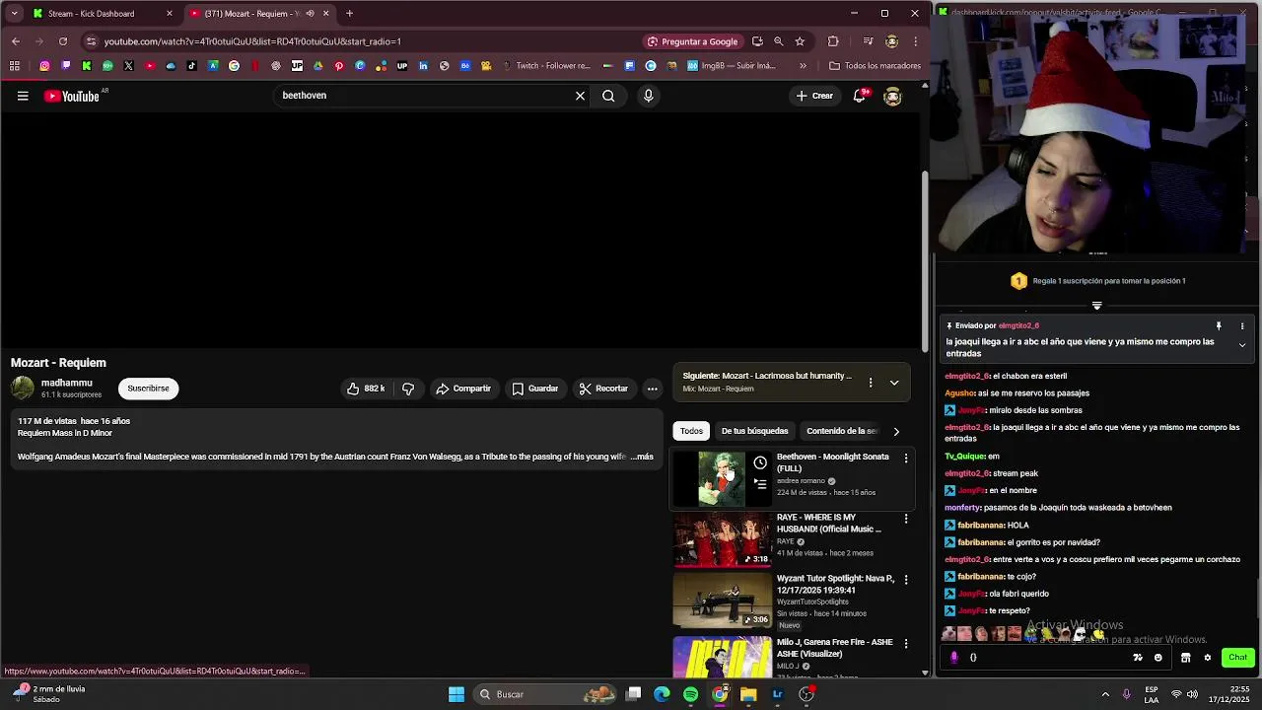This screenshot has width=1262, height=710.
Task: Show more filter chips with arrow
Action: pos(895,431)
